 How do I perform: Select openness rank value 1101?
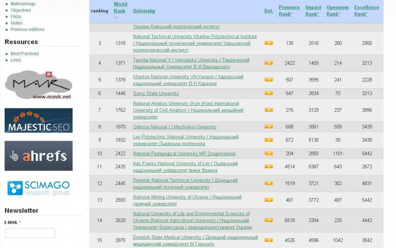338,153
